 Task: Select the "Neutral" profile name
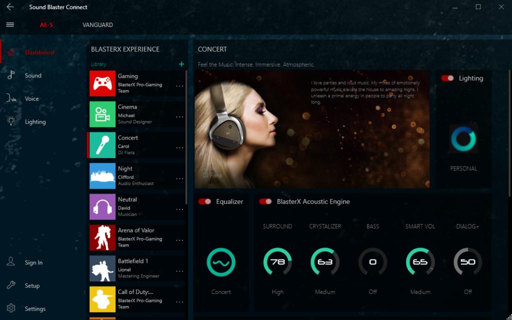click(x=127, y=199)
